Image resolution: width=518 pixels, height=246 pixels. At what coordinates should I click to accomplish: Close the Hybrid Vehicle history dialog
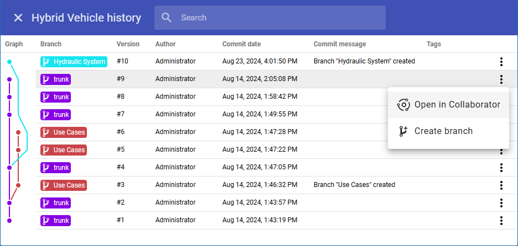click(18, 18)
